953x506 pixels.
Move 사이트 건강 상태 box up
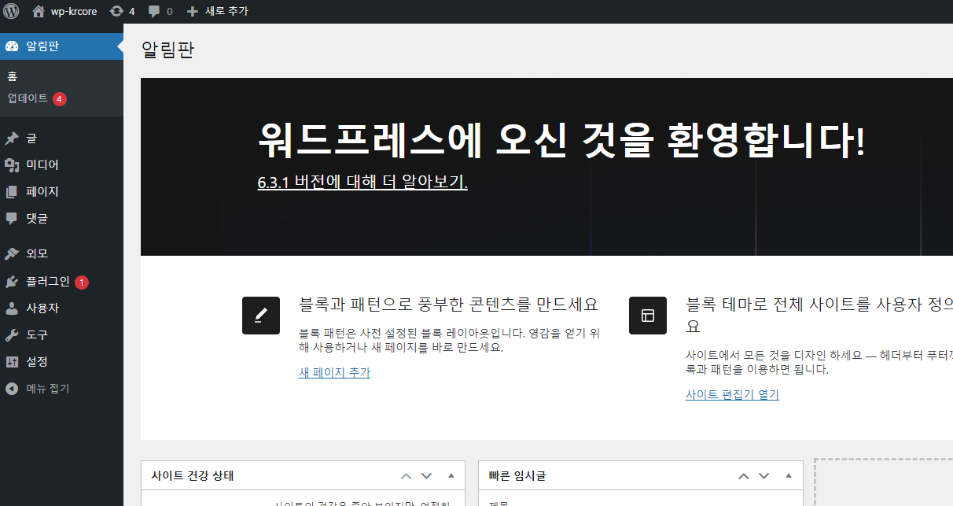point(406,476)
